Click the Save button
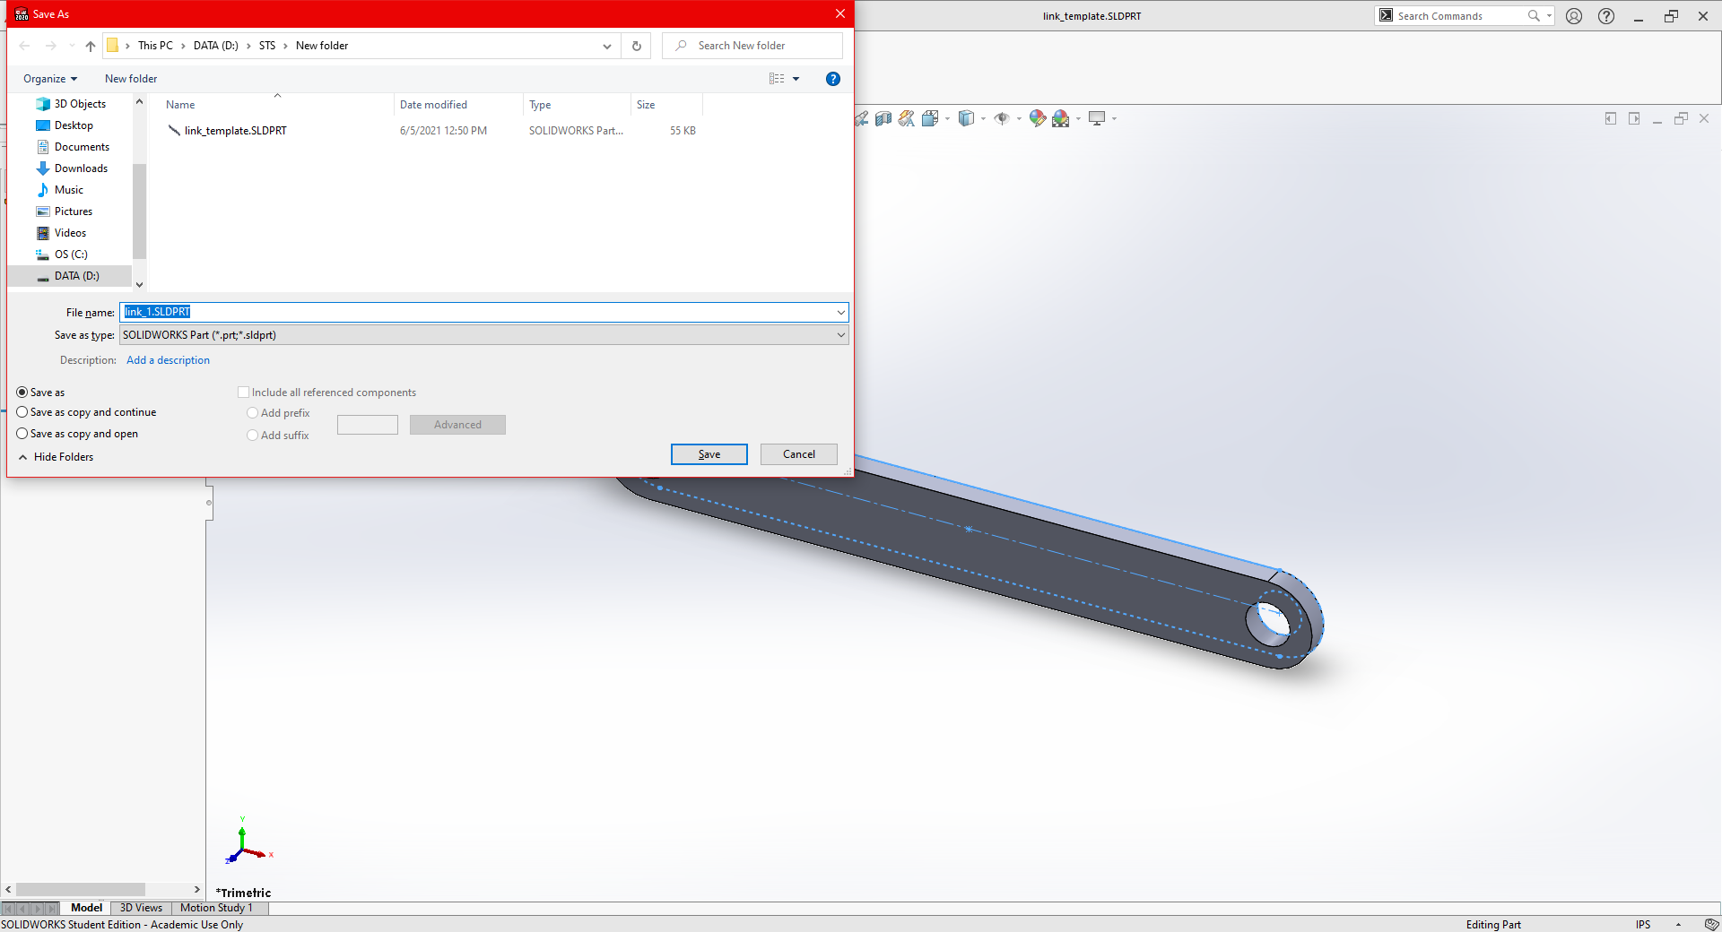The width and height of the screenshot is (1722, 932). tap(709, 454)
